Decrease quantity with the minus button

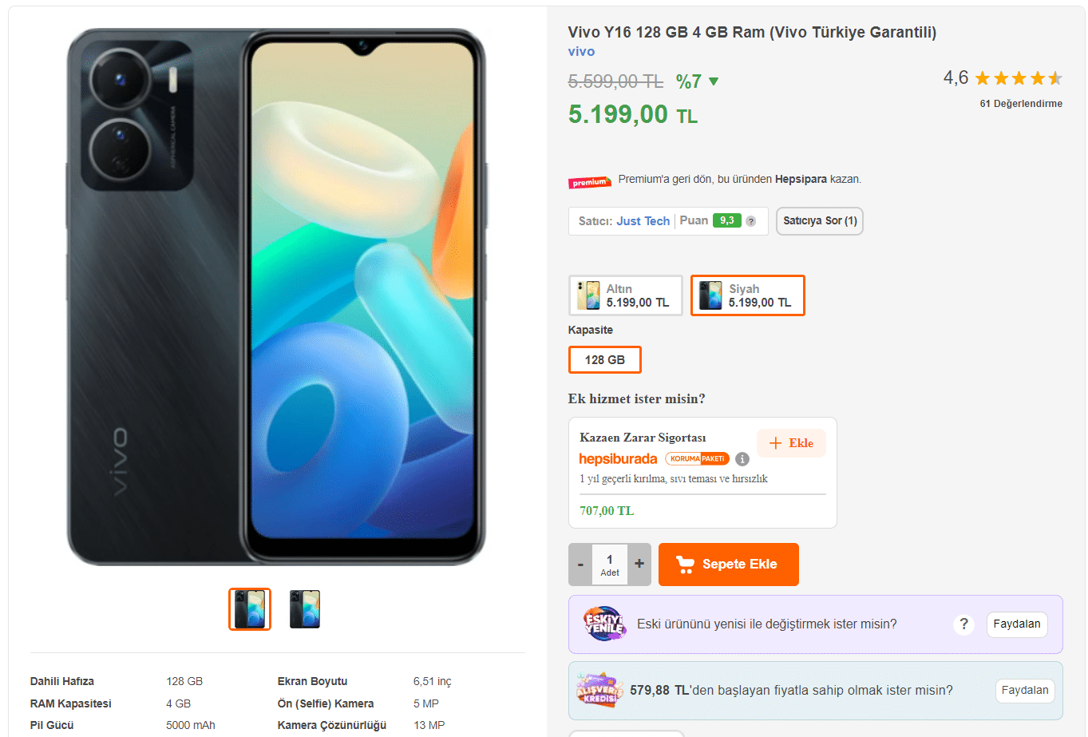point(580,565)
